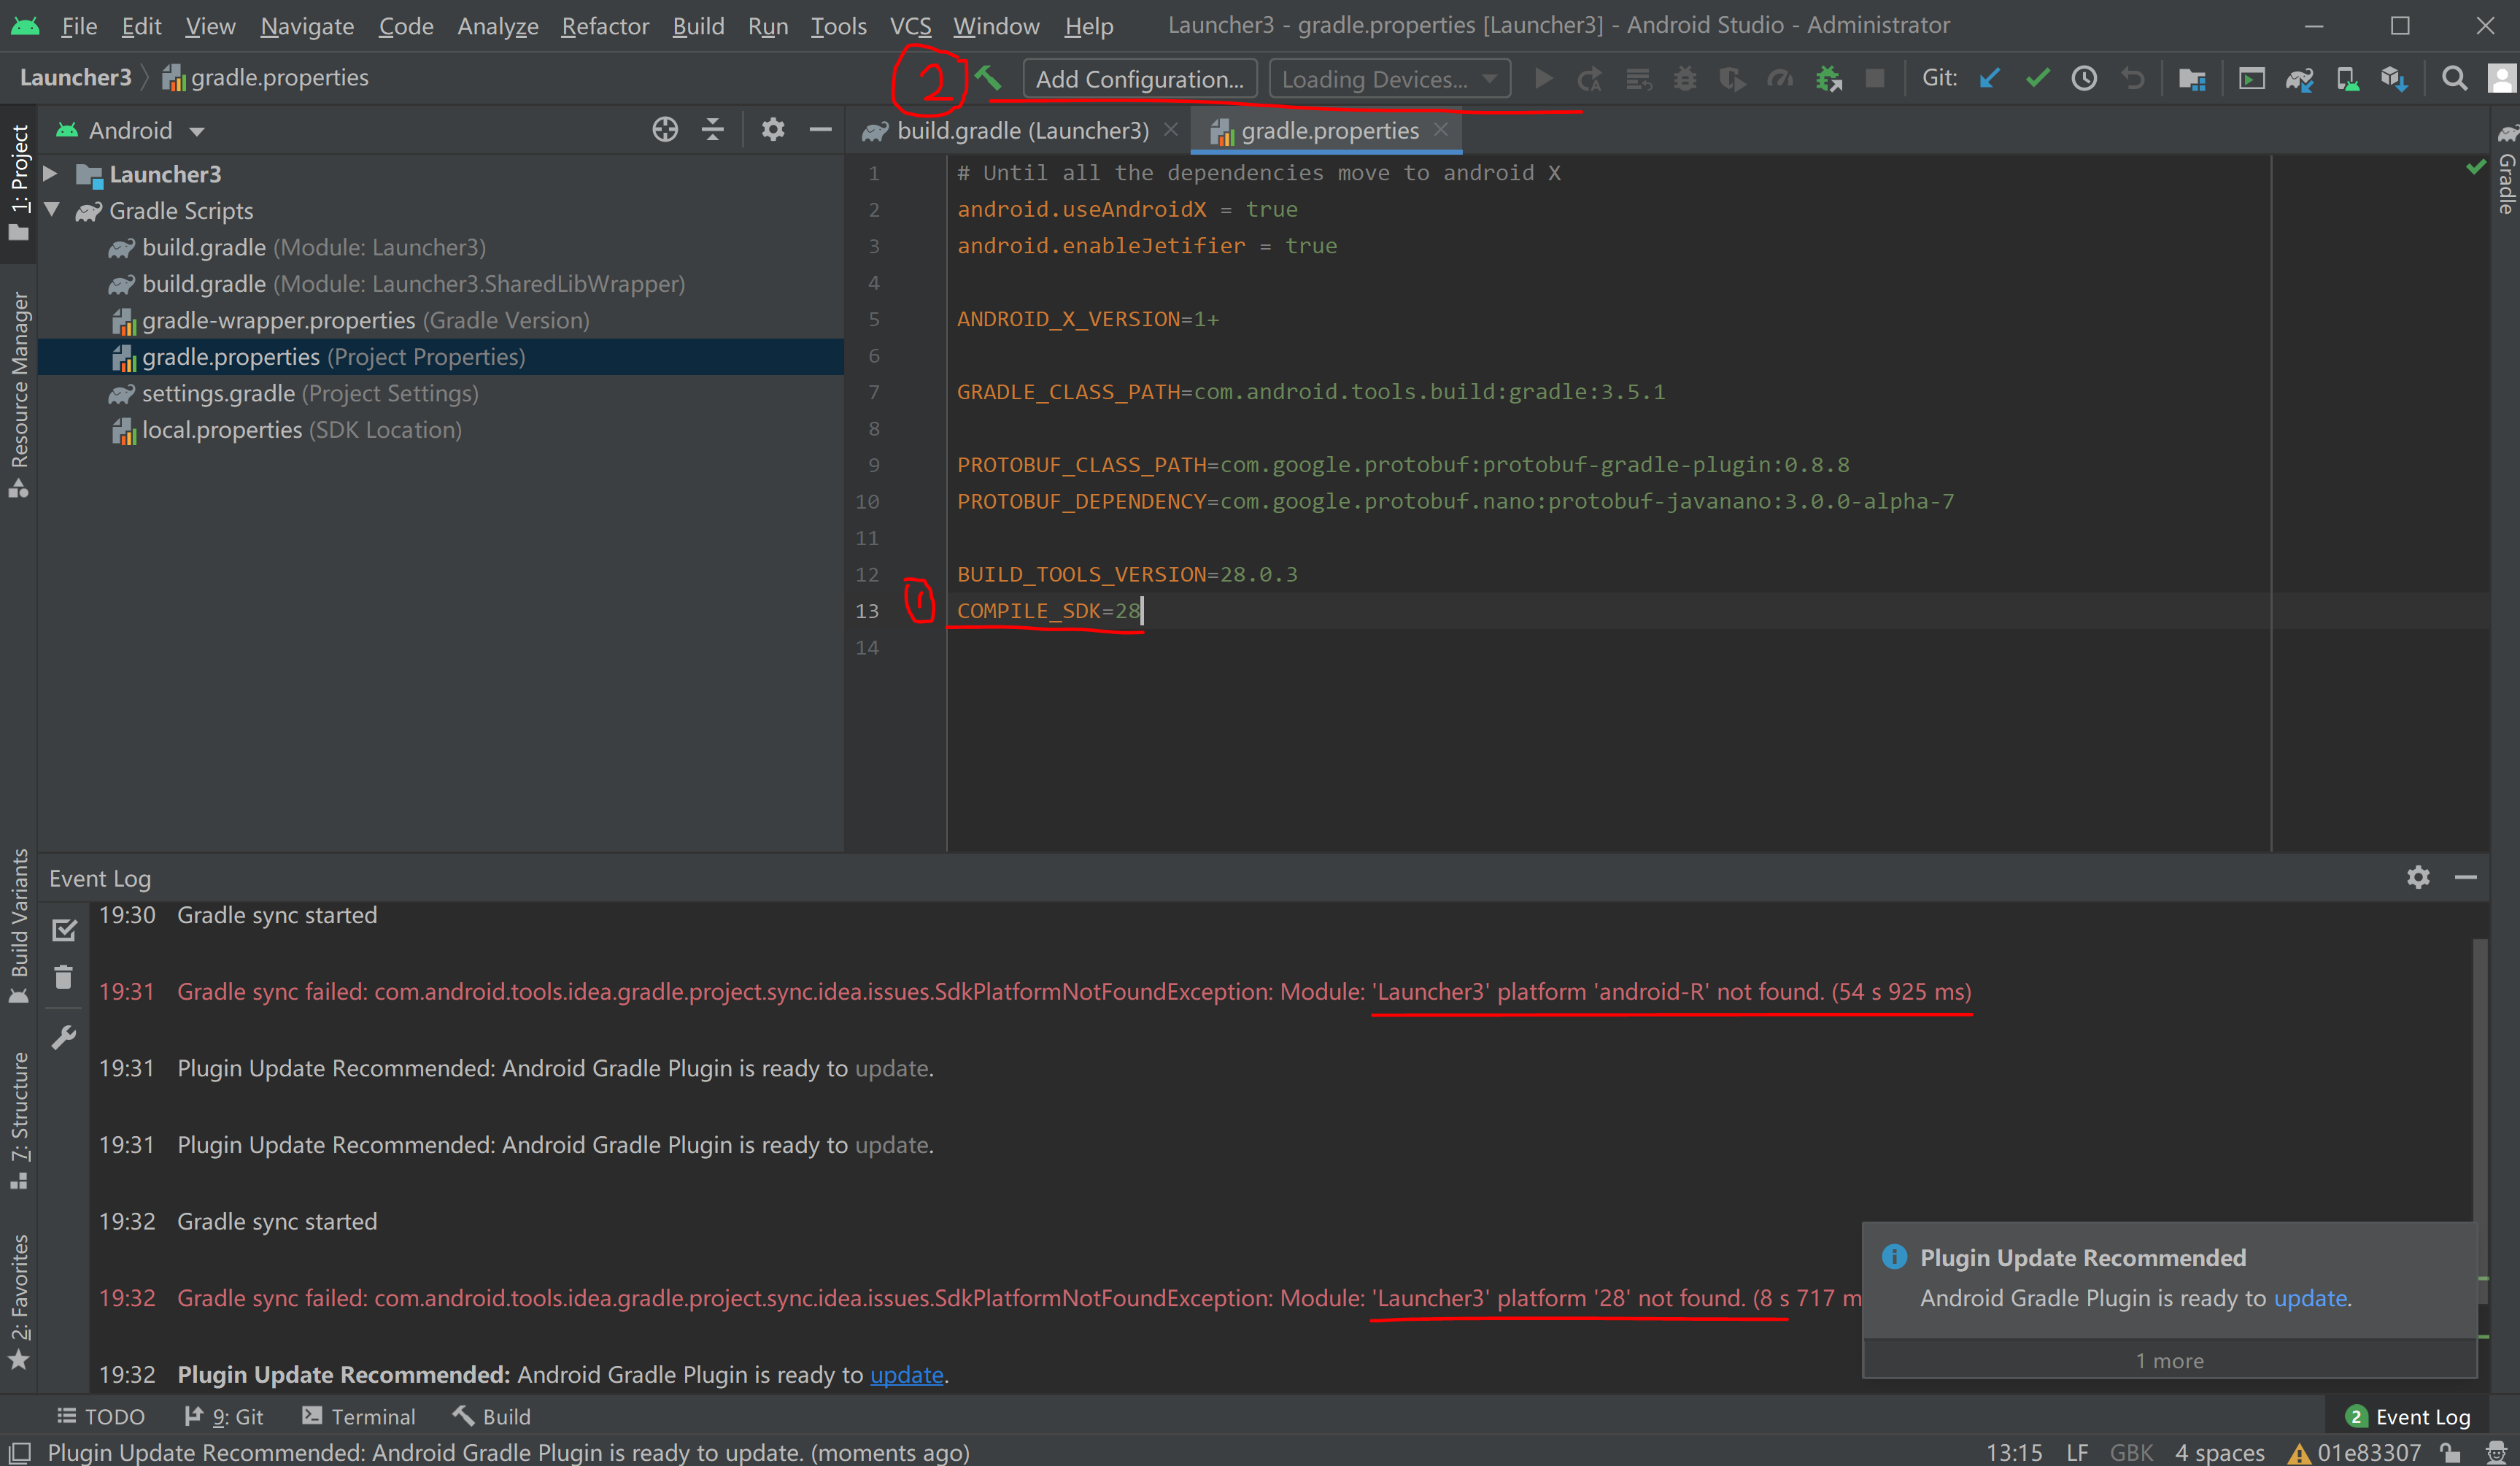This screenshot has height=1466, width=2520.
Task: Click the Git Commit green checkmark
Action: click(2037, 78)
